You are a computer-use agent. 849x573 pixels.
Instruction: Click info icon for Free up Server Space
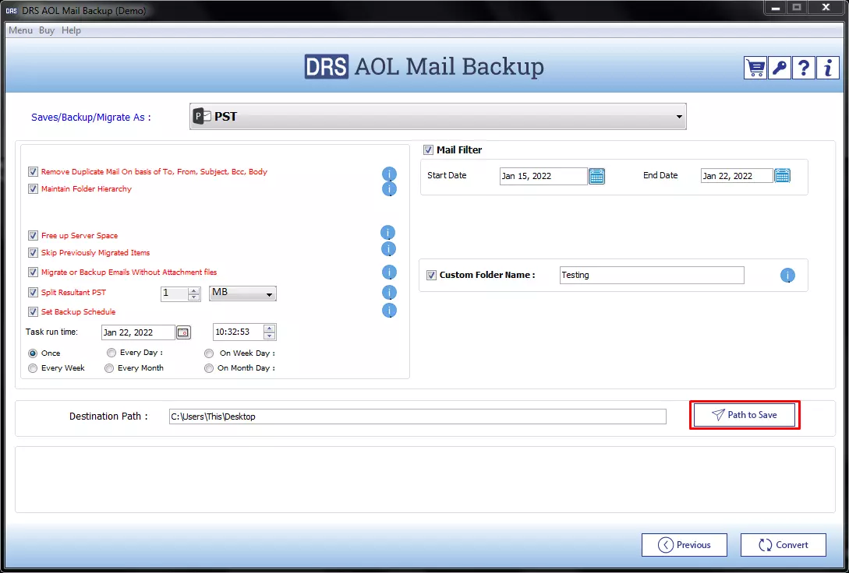point(387,233)
